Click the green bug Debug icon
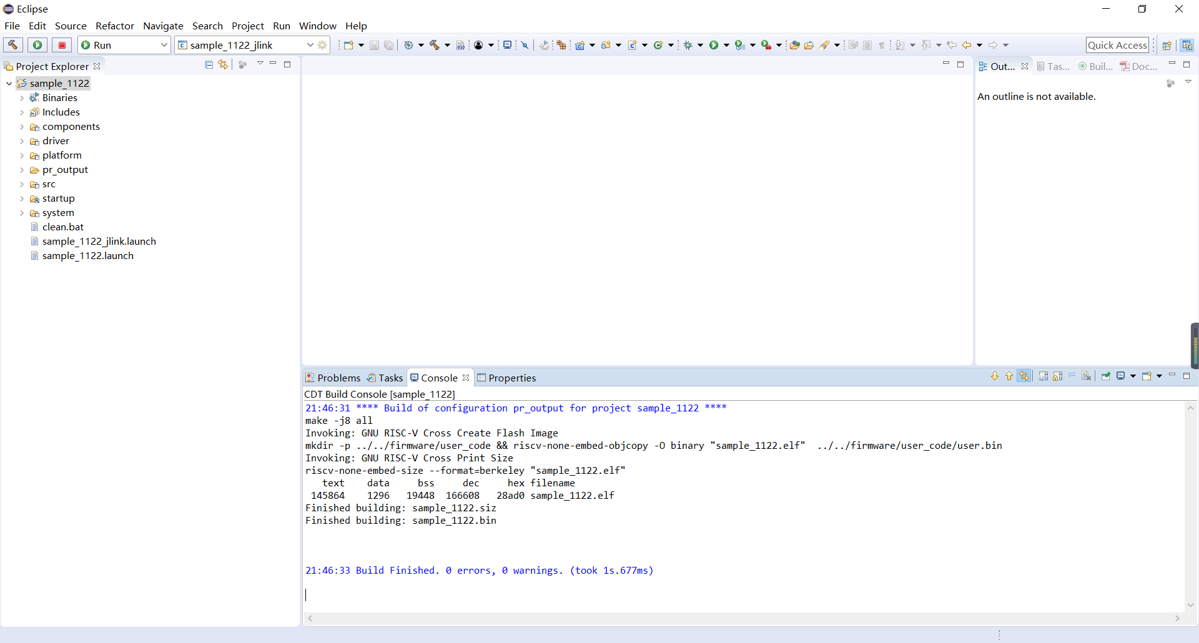The width and height of the screenshot is (1199, 643). [688, 45]
